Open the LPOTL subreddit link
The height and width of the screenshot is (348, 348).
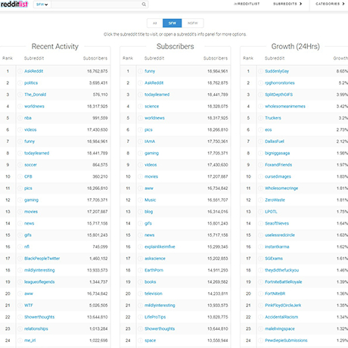271,212
